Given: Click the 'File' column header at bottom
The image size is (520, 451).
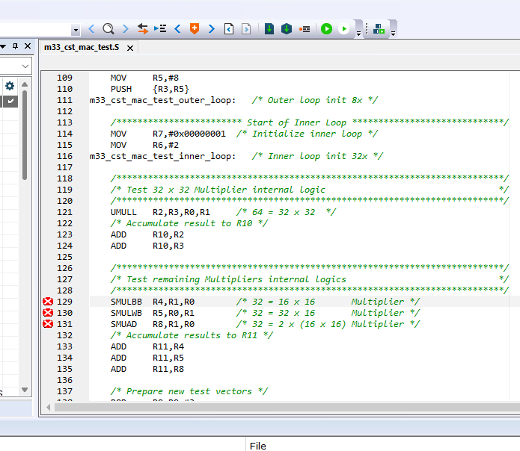Looking at the screenshot, I should [257, 446].
